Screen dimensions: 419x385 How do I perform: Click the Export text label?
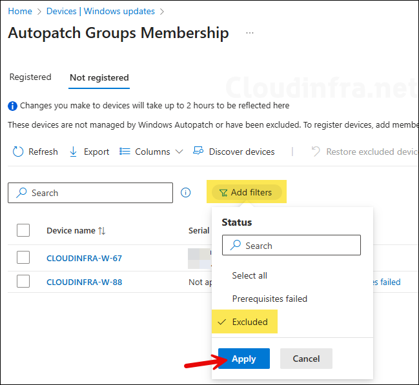96,152
